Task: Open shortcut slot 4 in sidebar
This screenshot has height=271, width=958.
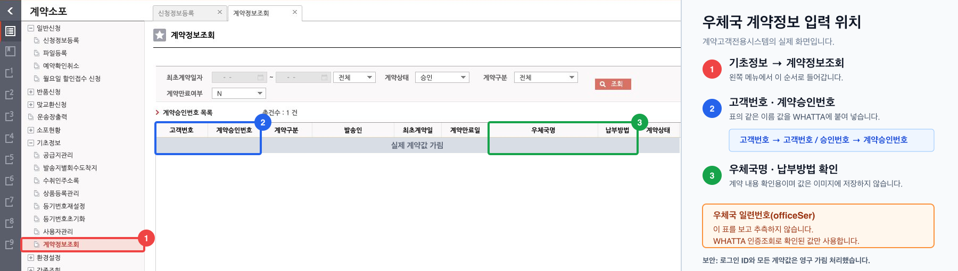Action: pyautogui.click(x=10, y=138)
